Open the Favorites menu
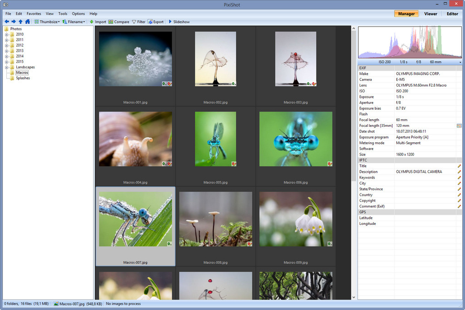Screen dimensions: 465x310 [34, 14]
